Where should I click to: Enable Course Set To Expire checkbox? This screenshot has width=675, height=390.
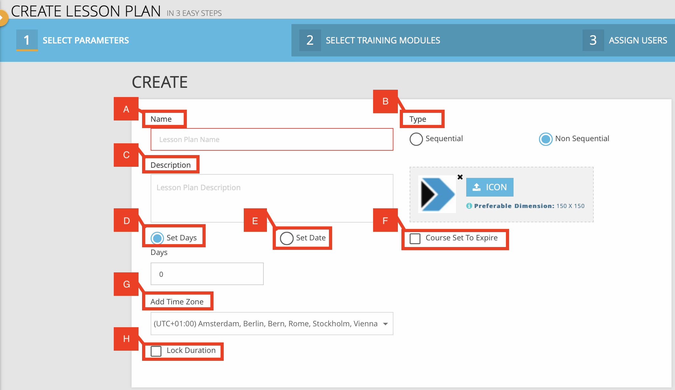point(415,238)
